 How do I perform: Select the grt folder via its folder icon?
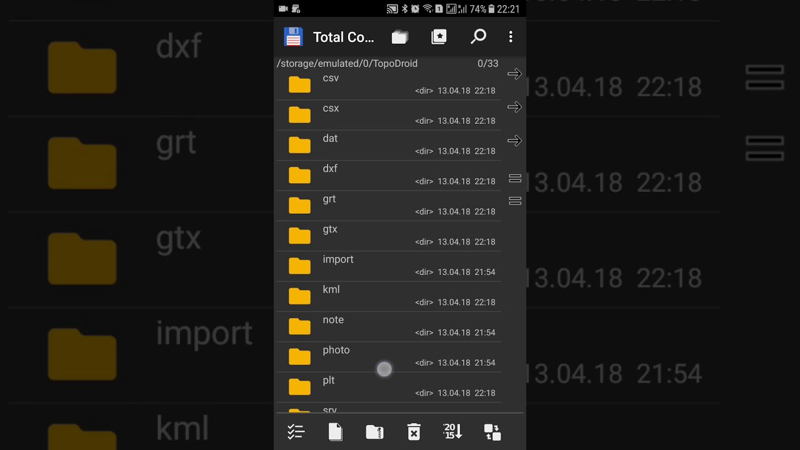[299, 206]
